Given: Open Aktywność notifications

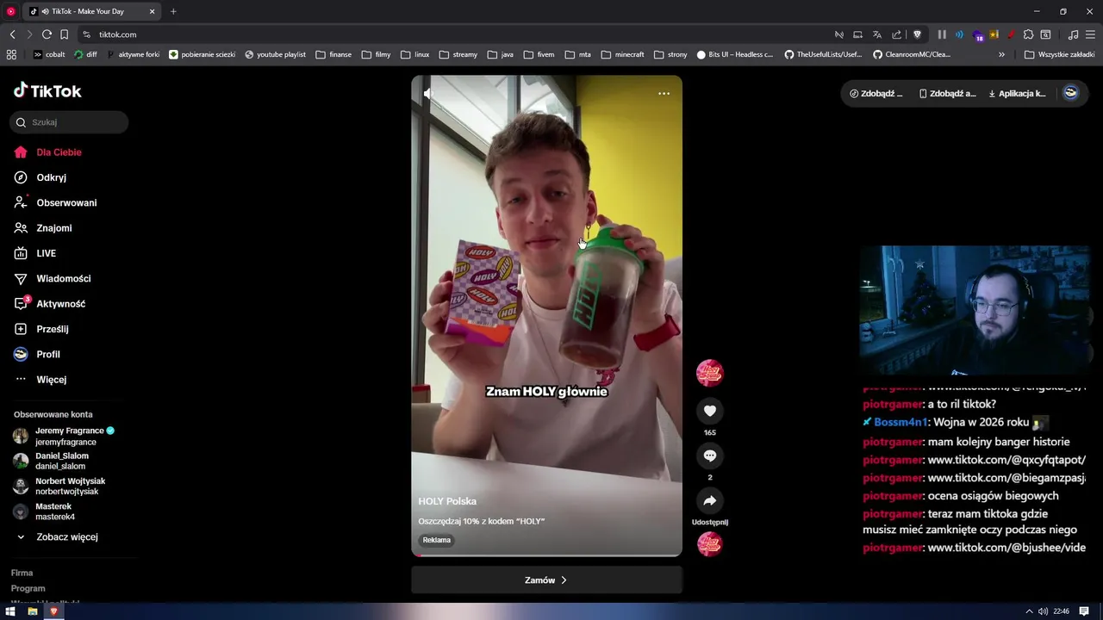Looking at the screenshot, I should pyautogui.click(x=50, y=304).
